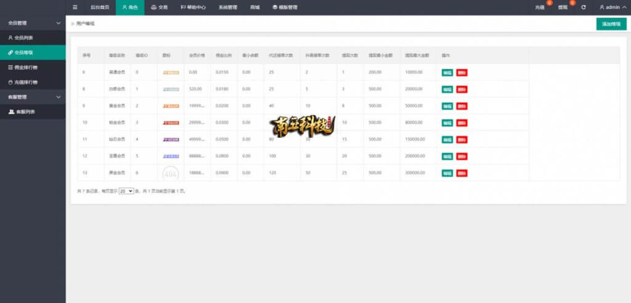
Task: Edit the level ID 5 row
Action: point(447,156)
